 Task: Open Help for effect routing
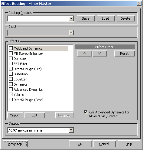point(129,144)
